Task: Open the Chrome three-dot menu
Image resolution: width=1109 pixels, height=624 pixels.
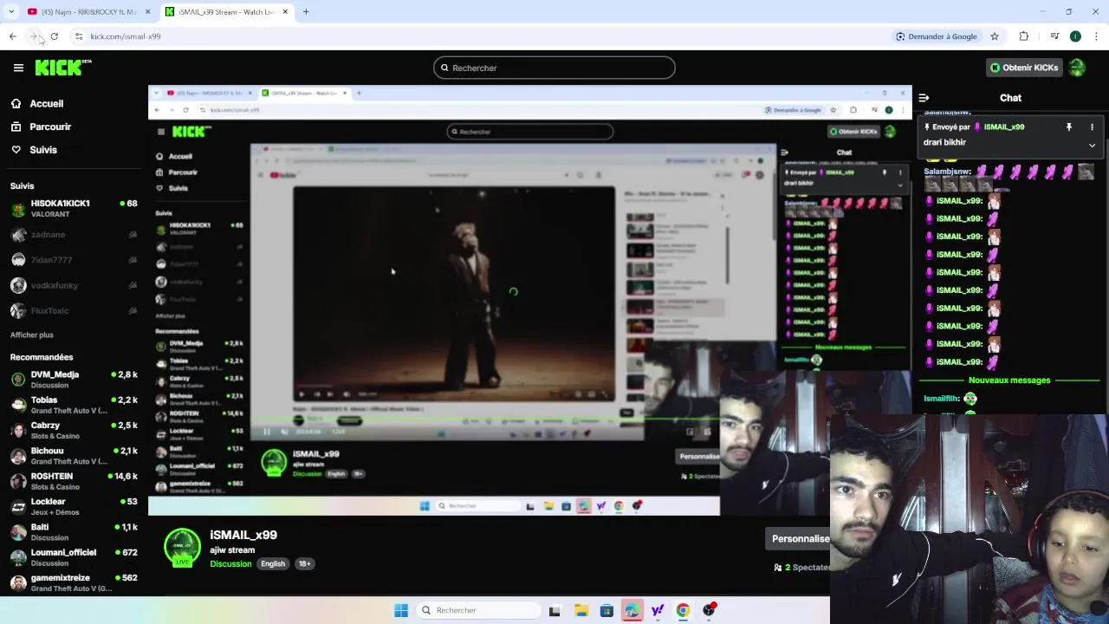Action: (x=1097, y=36)
